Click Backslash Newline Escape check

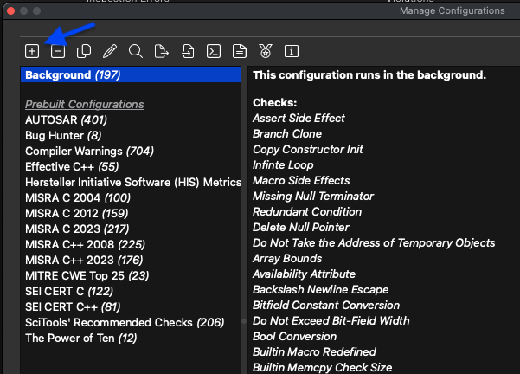[320, 290]
